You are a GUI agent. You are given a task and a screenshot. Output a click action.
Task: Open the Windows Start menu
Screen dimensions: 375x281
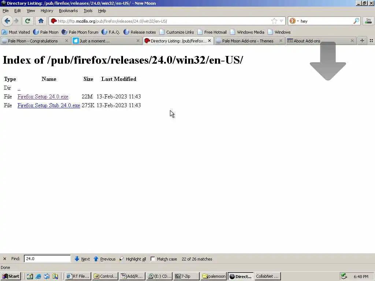coord(11,276)
